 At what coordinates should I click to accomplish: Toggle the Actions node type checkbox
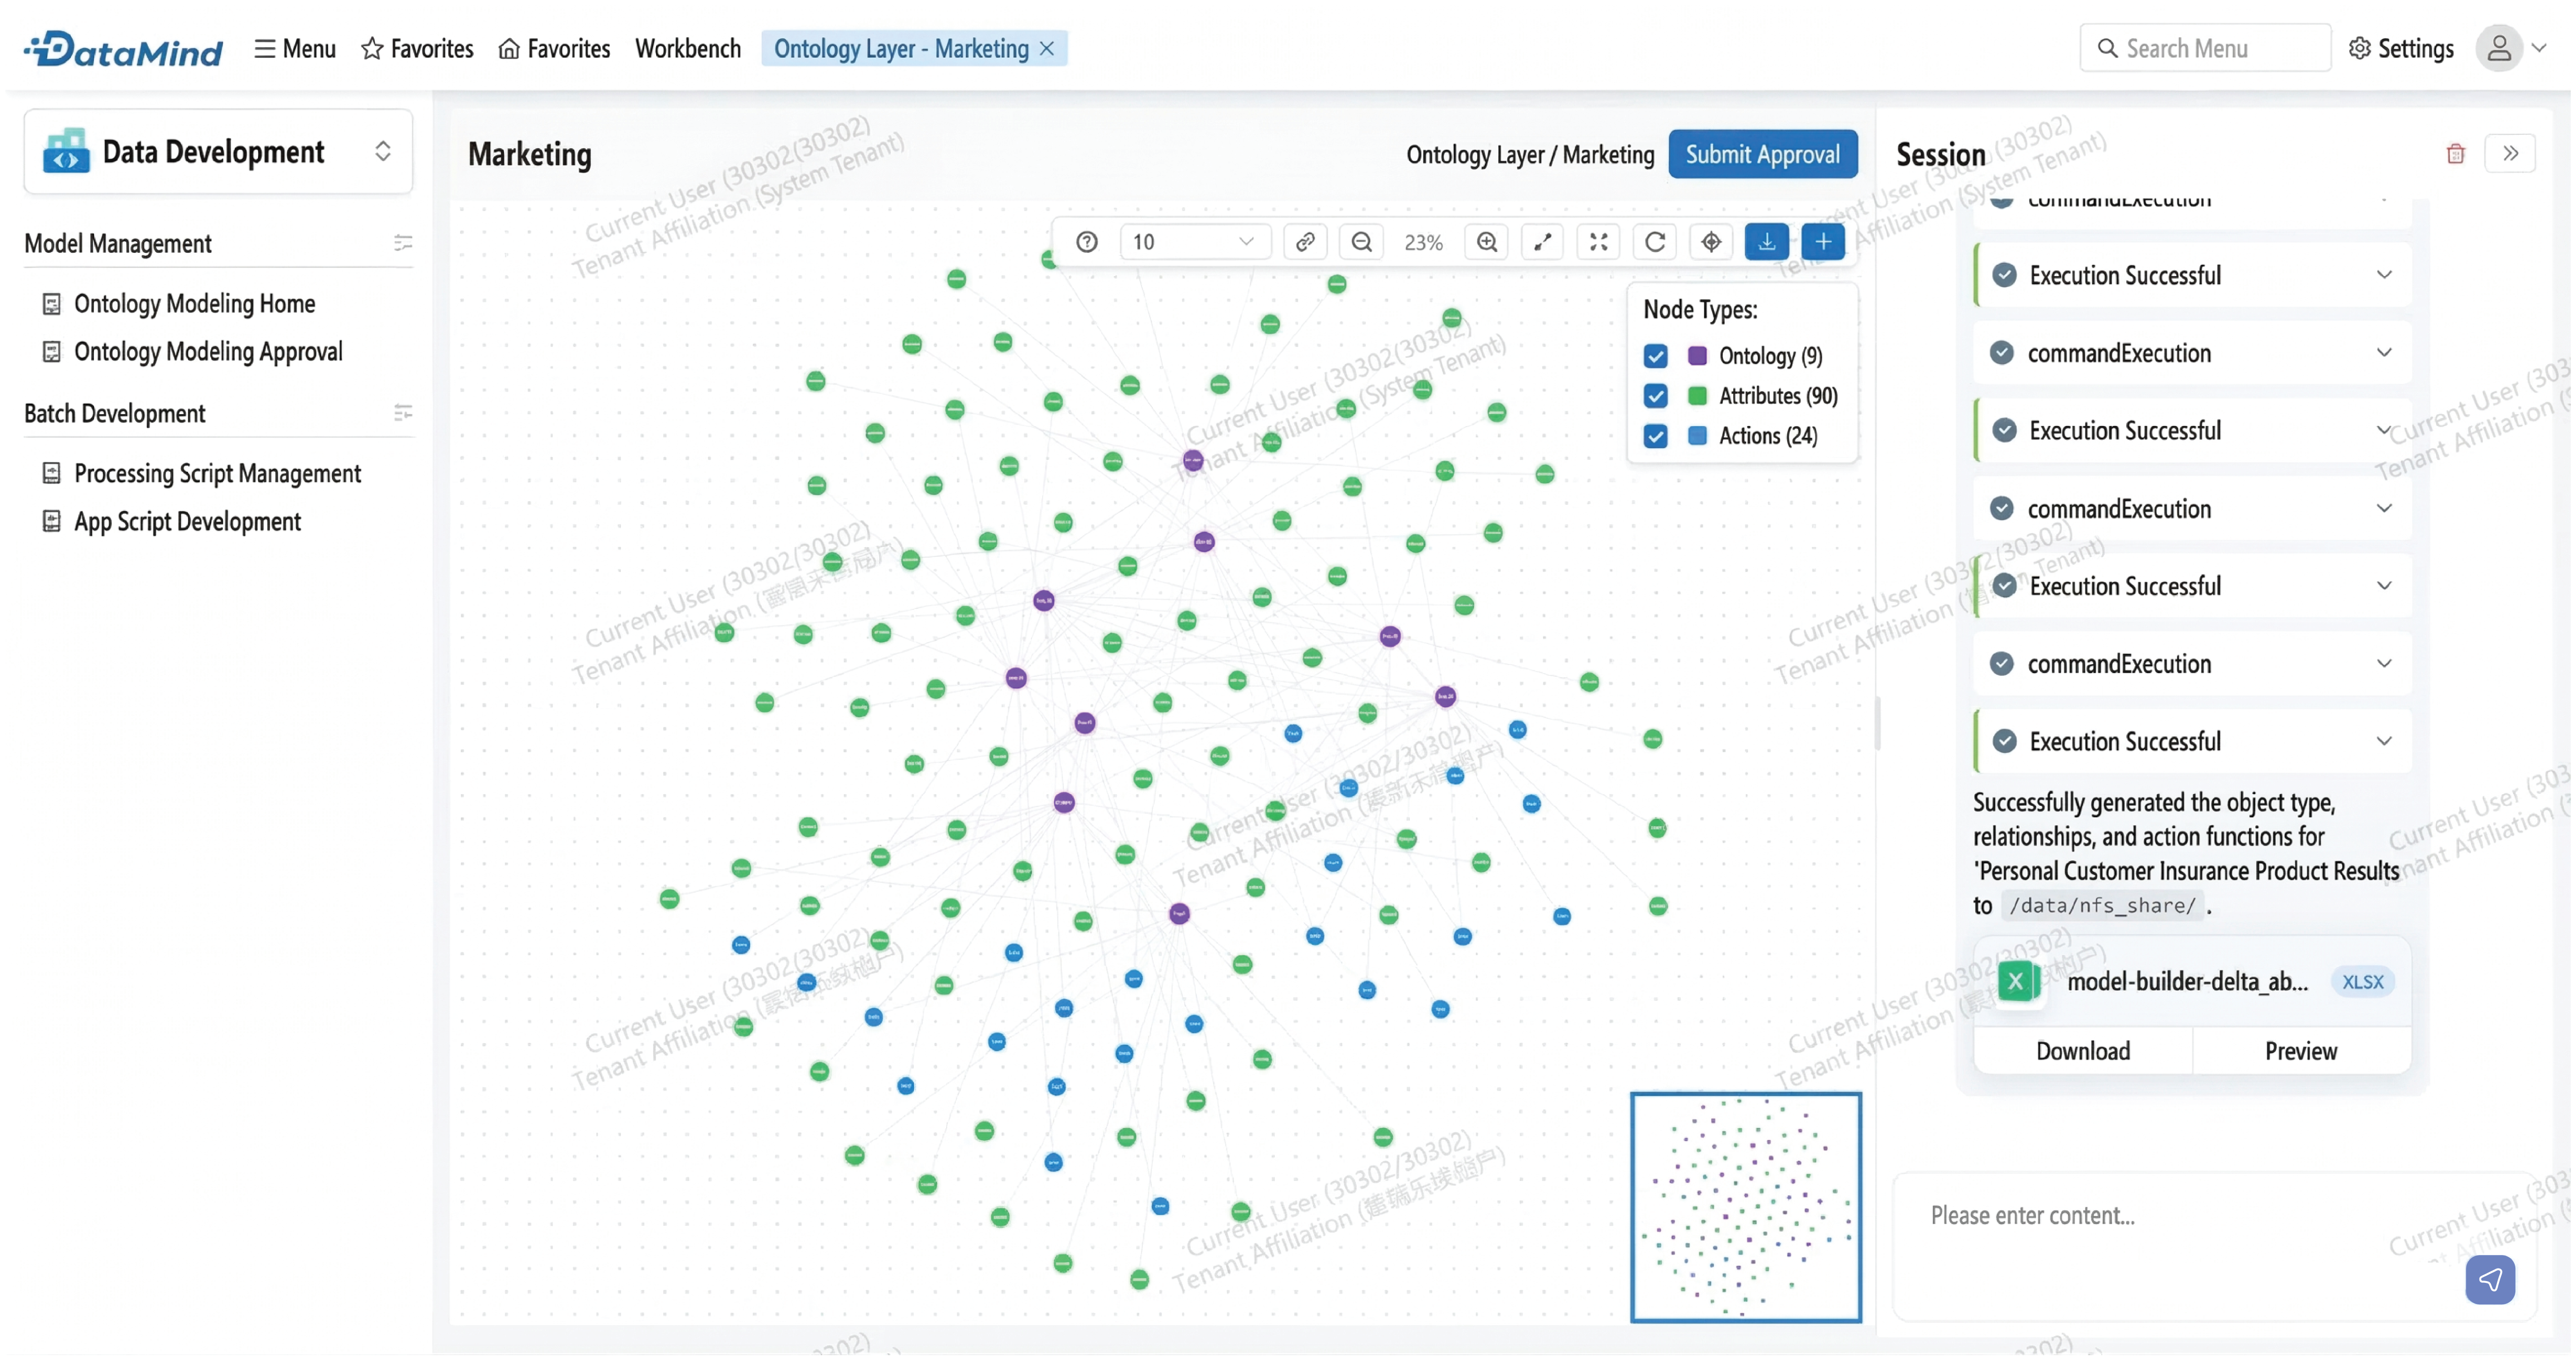(x=1655, y=436)
